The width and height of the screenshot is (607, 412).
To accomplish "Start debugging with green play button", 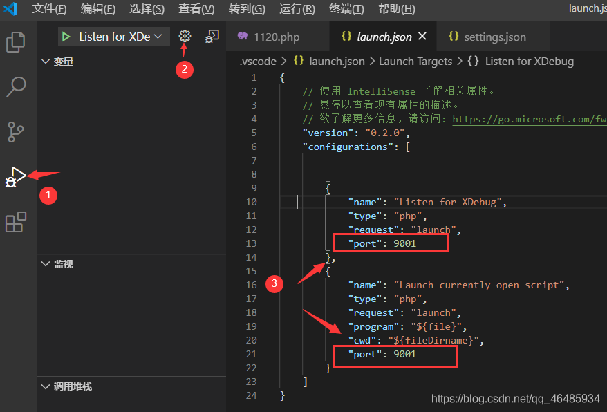I will [x=66, y=37].
